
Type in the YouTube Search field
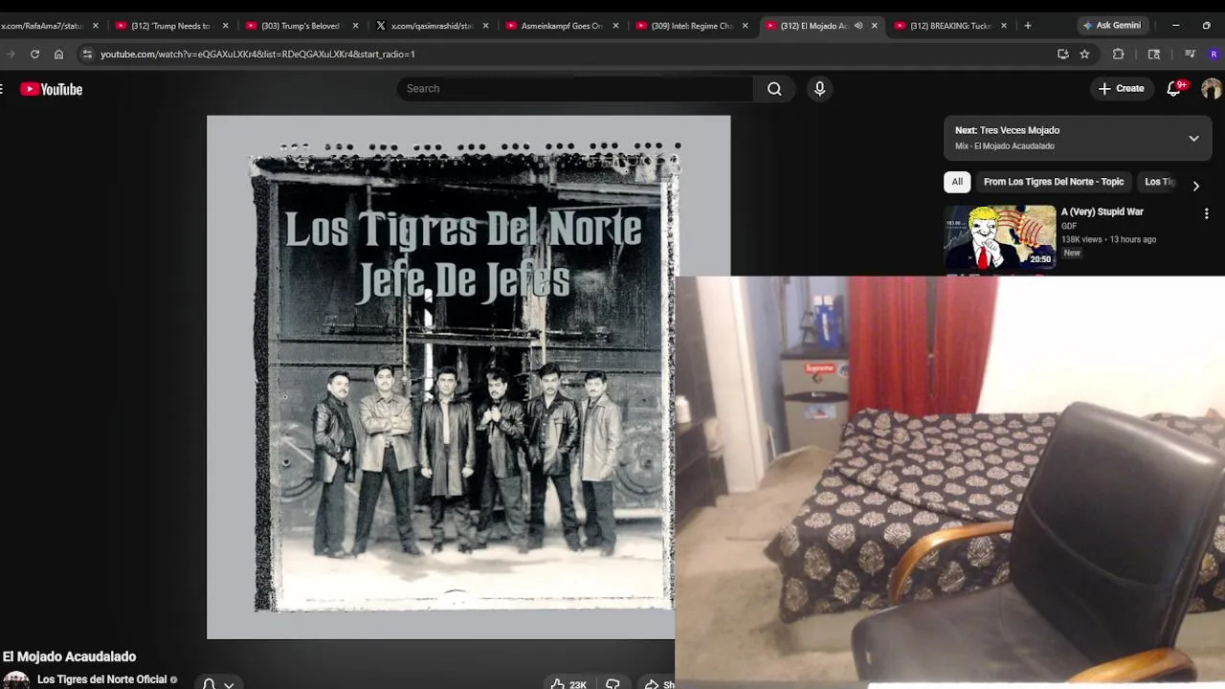[575, 89]
